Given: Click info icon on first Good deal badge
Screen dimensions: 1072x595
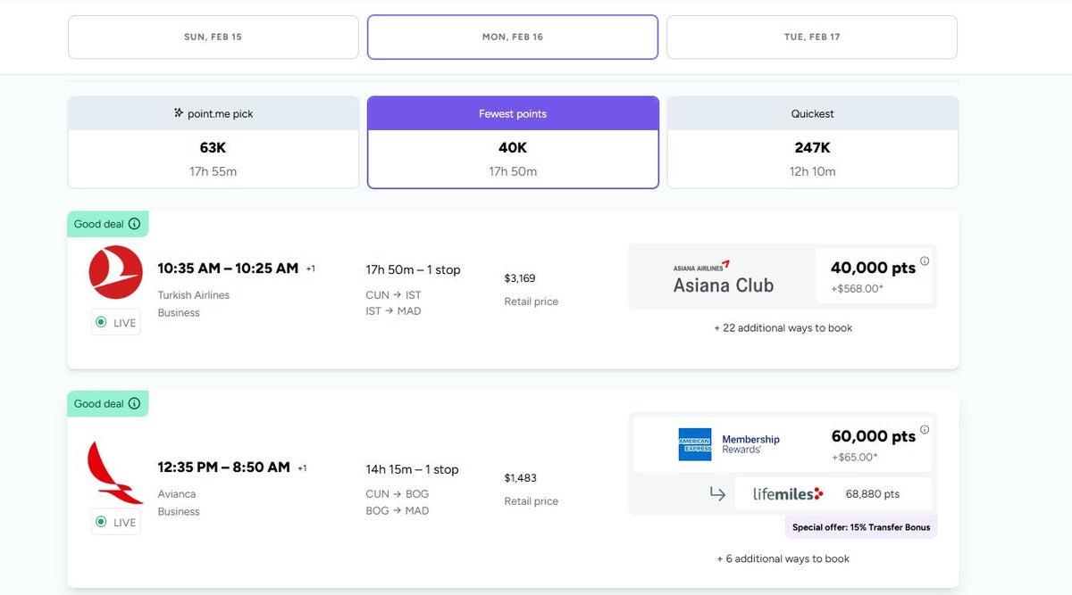Looking at the screenshot, I should (134, 224).
